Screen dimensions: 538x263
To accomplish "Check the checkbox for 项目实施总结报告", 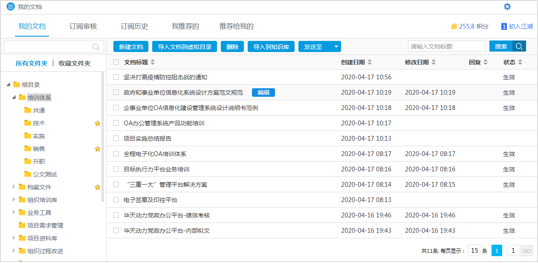I will click(116, 138).
